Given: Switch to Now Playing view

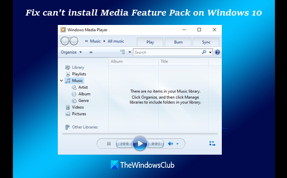Looking at the screenshot, I should (212, 144).
